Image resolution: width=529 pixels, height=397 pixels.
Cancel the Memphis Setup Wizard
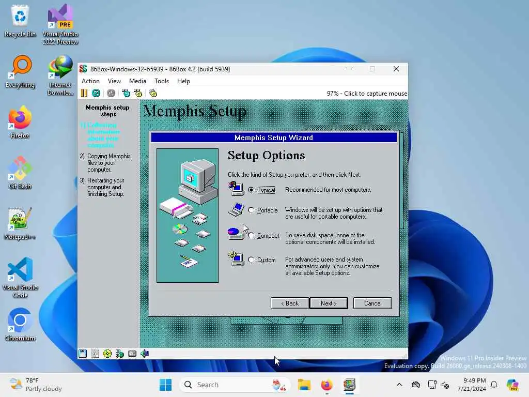(372, 303)
